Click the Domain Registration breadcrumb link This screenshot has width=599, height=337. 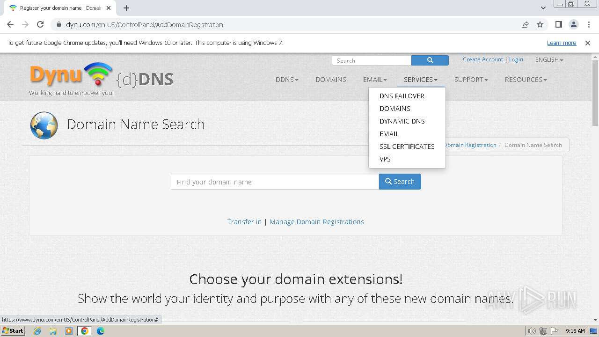[x=470, y=145]
